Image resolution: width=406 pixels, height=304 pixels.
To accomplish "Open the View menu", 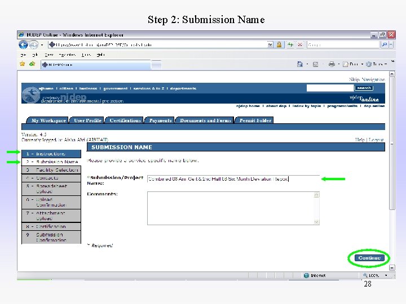I will point(48,55).
